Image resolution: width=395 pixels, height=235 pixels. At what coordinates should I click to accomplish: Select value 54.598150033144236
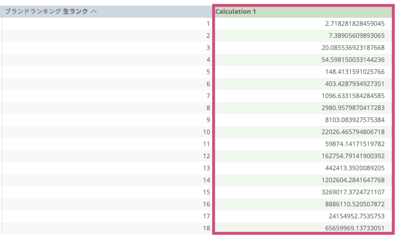click(353, 60)
